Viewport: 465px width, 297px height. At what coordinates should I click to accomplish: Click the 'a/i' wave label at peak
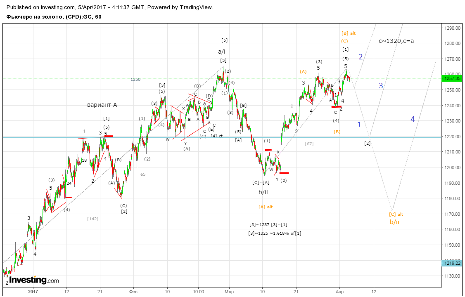point(222,52)
